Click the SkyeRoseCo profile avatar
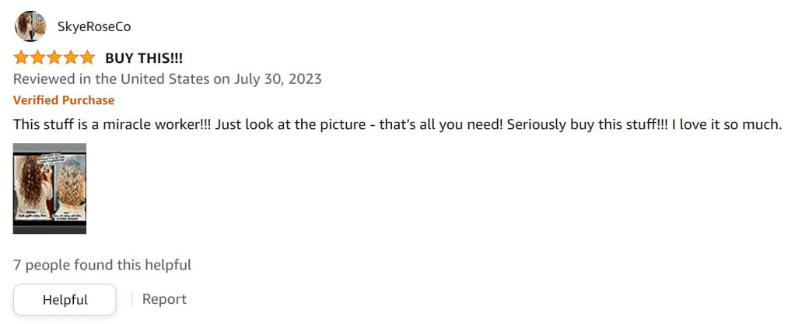 pos(30,27)
